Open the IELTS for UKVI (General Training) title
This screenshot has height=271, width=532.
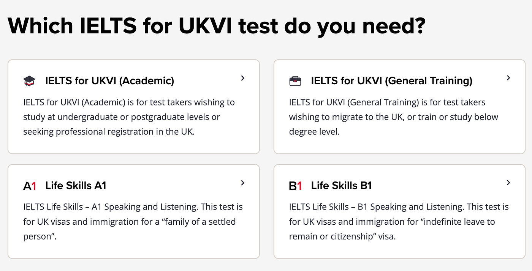[392, 81]
